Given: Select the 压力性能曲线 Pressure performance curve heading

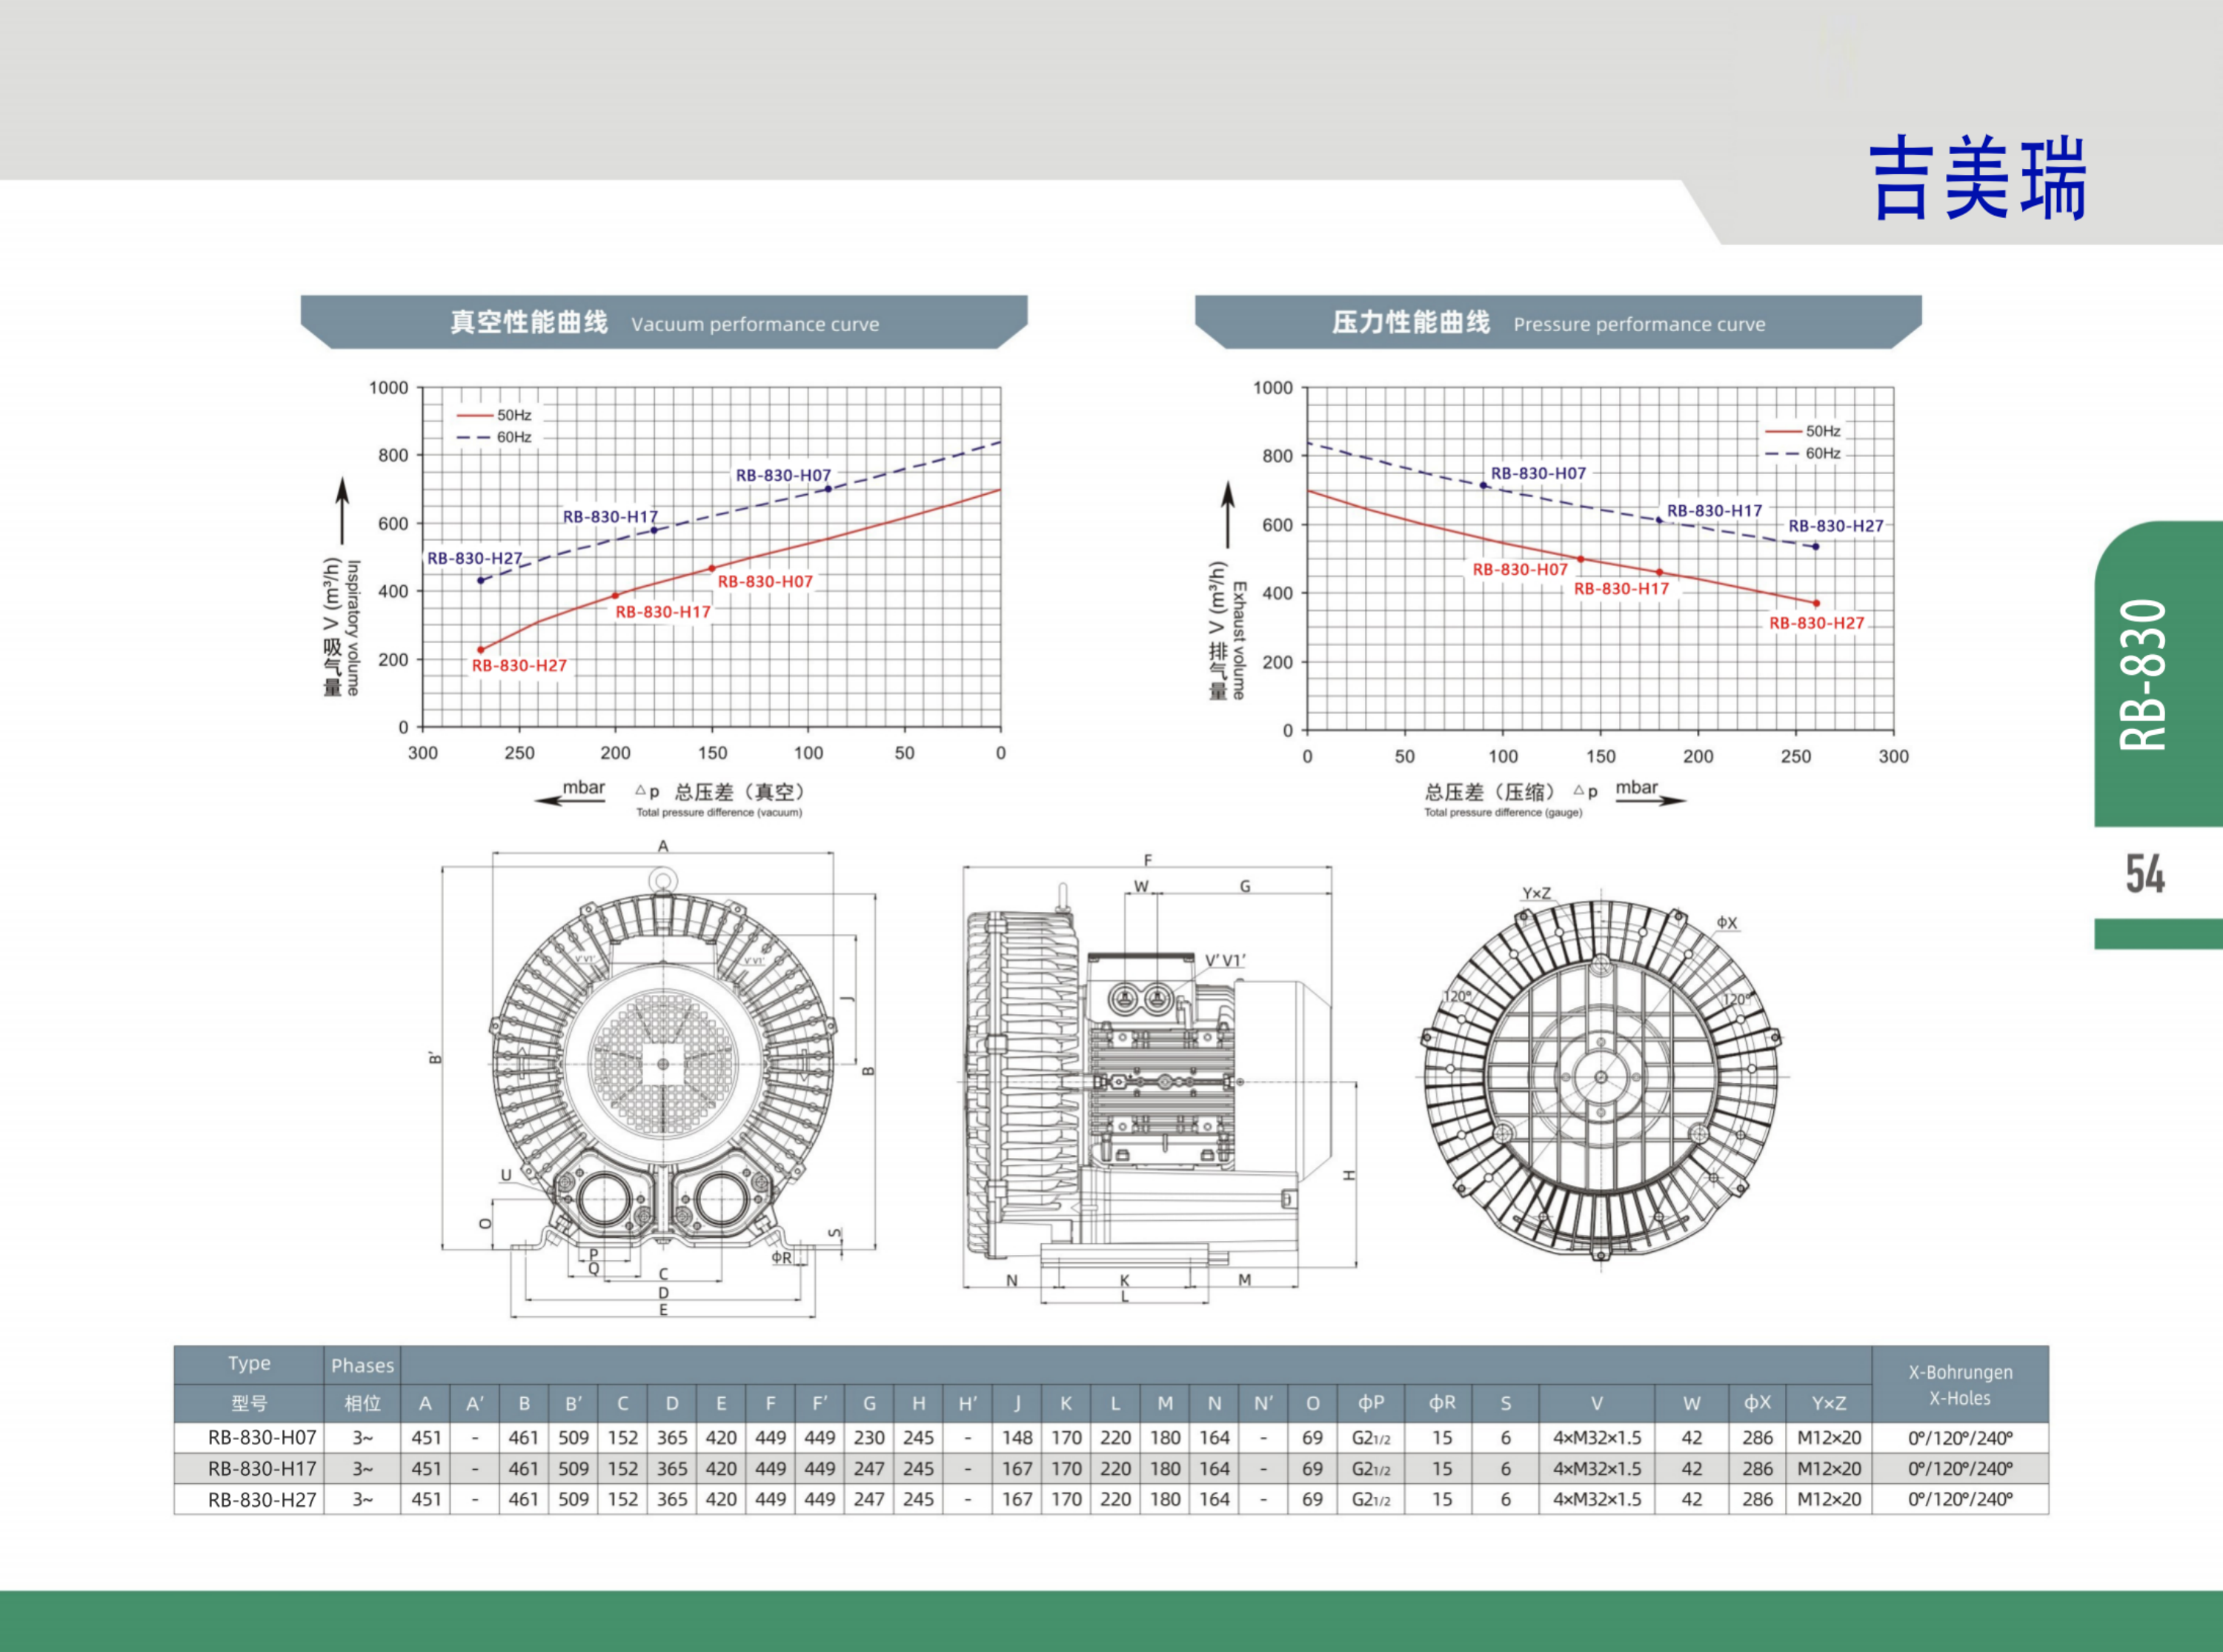Looking at the screenshot, I should point(1558,322).
